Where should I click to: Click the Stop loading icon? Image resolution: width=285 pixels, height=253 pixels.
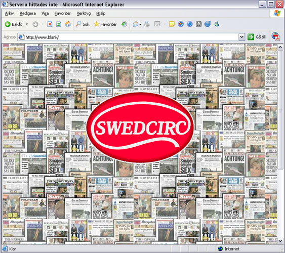pos(50,24)
